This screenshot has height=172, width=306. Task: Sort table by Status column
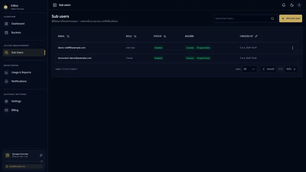coord(160,36)
